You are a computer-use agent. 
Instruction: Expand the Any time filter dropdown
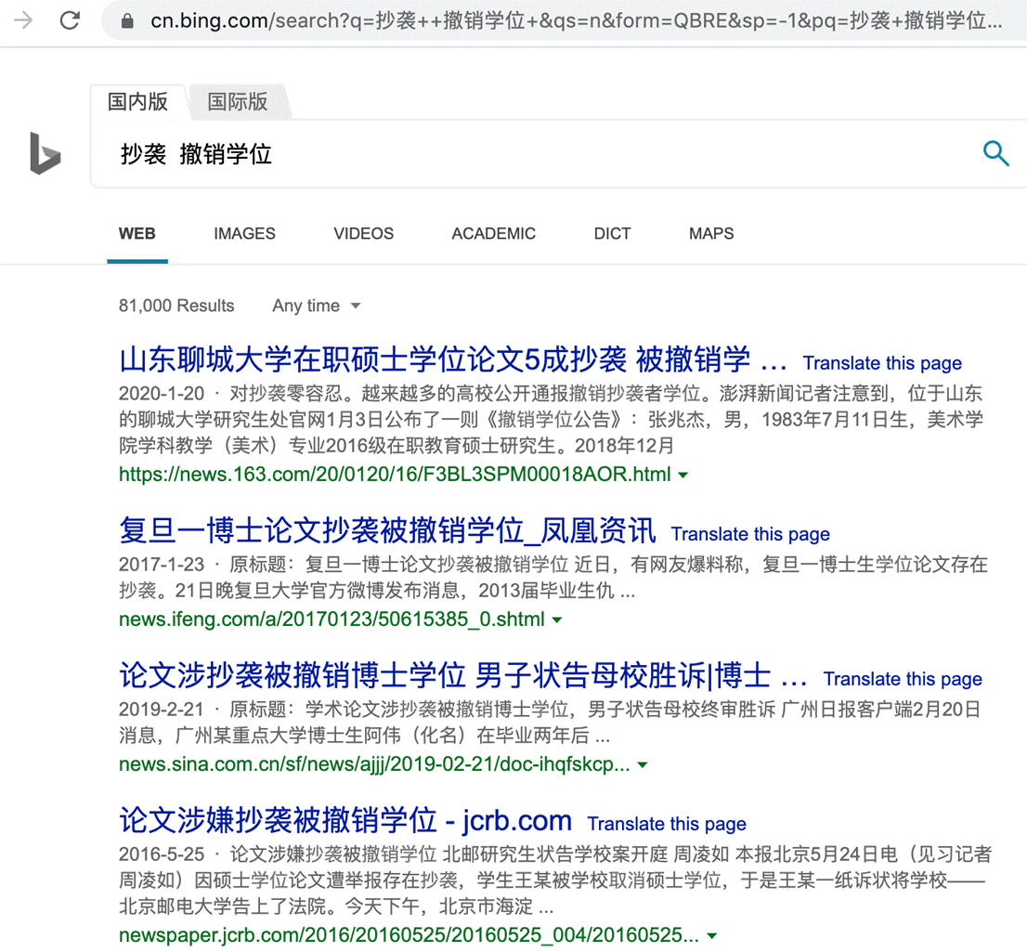316,306
